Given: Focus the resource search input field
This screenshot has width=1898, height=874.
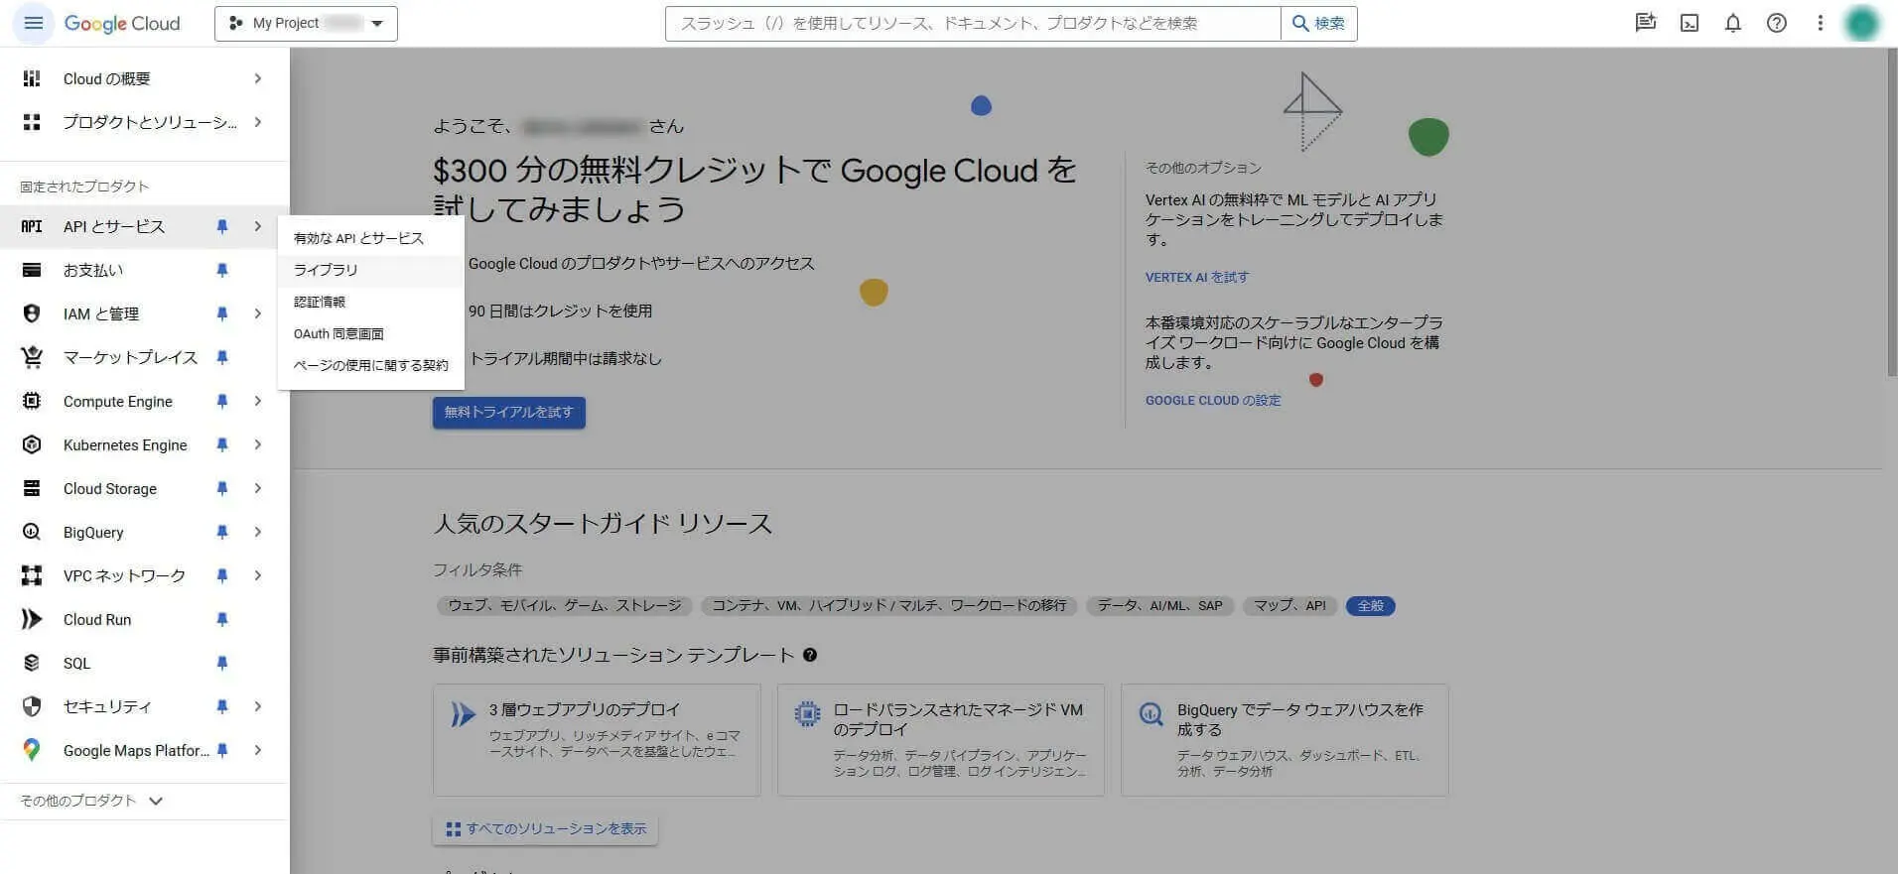Looking at the screenshot, I should click(x=973, y=23).
